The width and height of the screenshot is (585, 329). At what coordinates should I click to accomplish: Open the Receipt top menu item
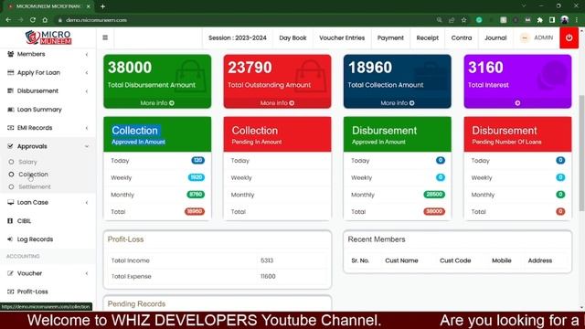(427, 37)
